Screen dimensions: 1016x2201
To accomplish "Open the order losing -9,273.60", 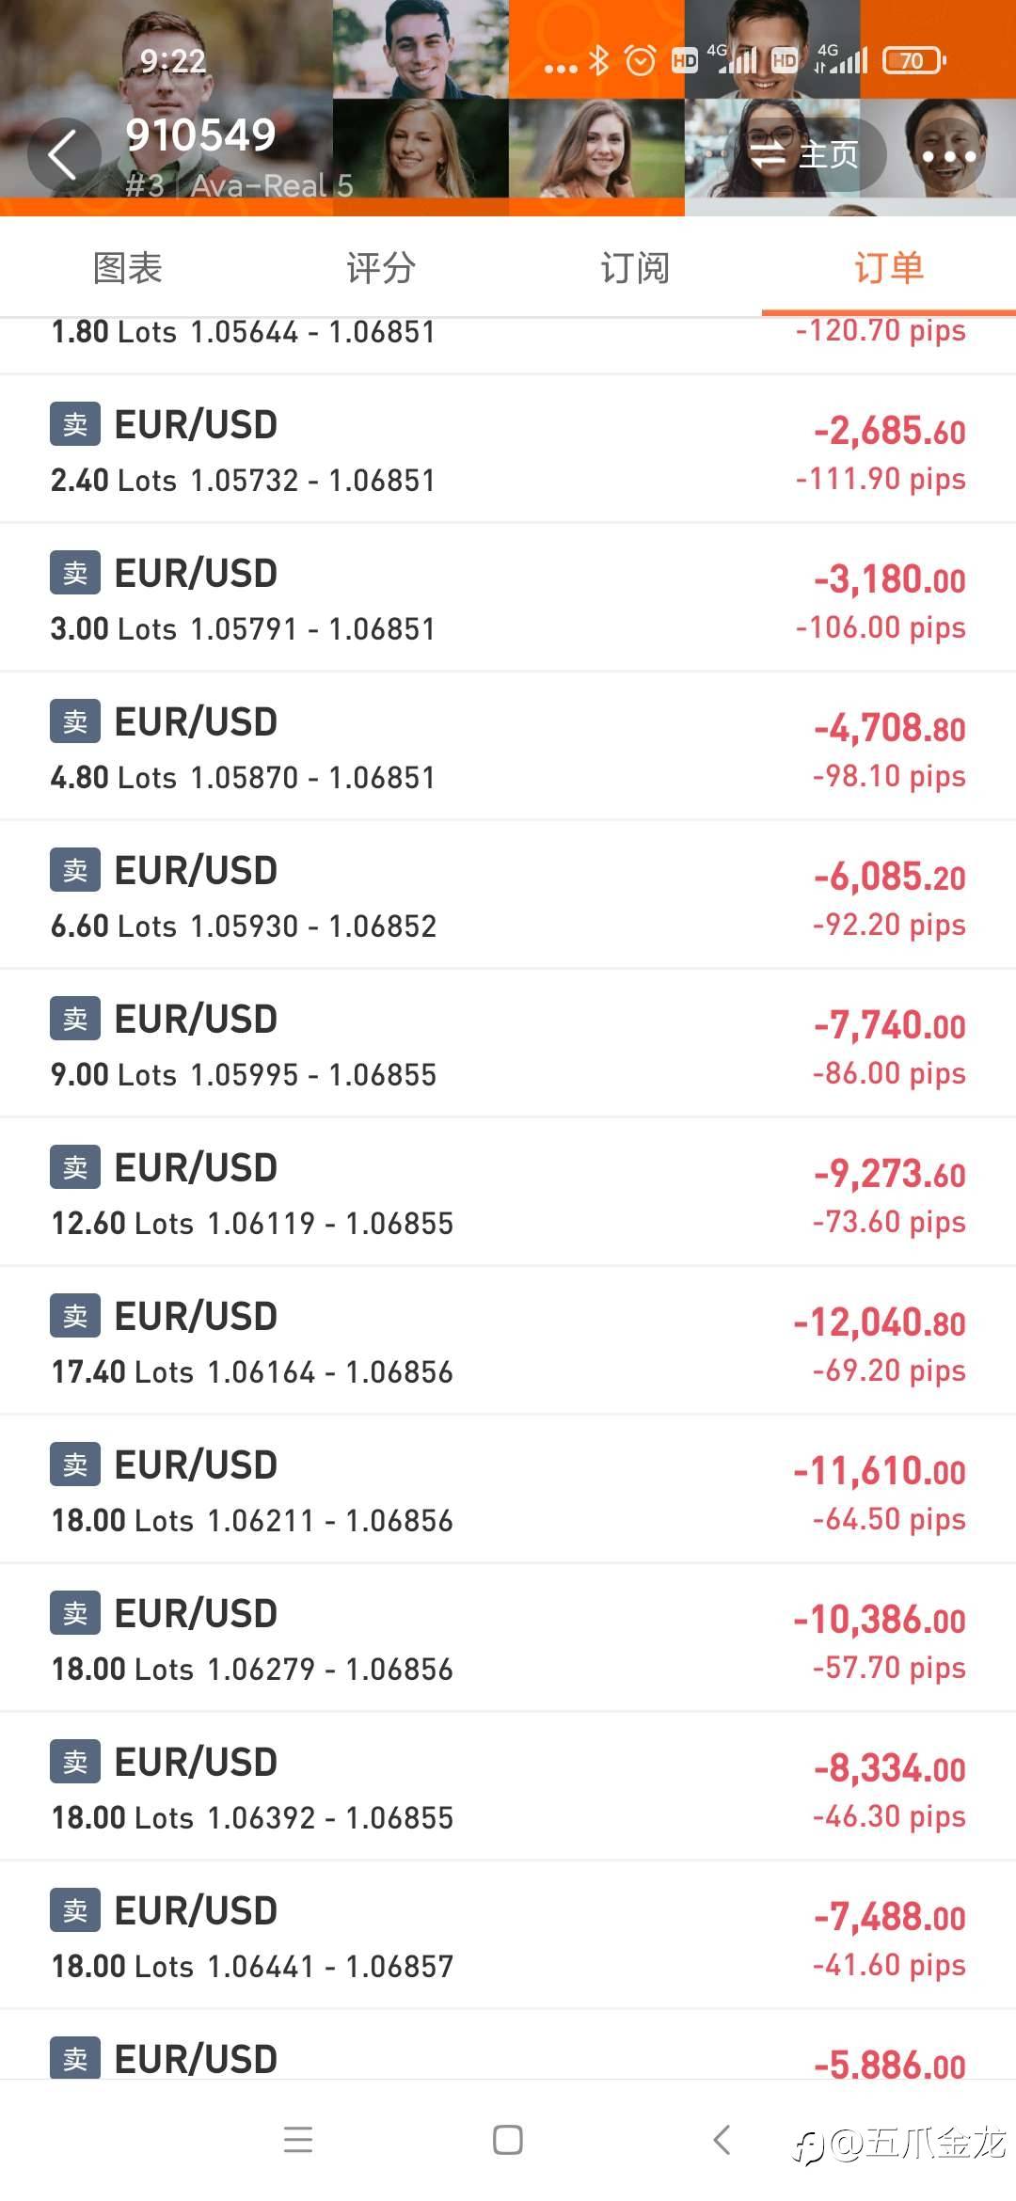I will (508, 1193).
